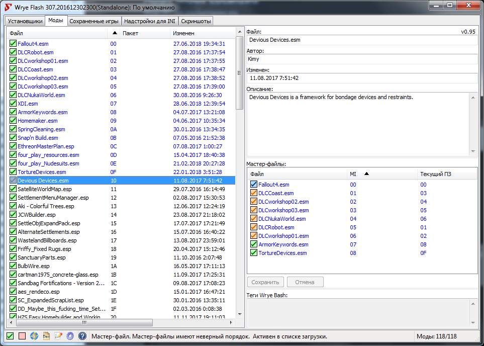Click the pink square icon in status bar

click(x=22, y=336)
